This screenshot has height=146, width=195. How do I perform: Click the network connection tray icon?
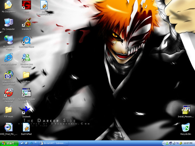click(x=170, y=143)
